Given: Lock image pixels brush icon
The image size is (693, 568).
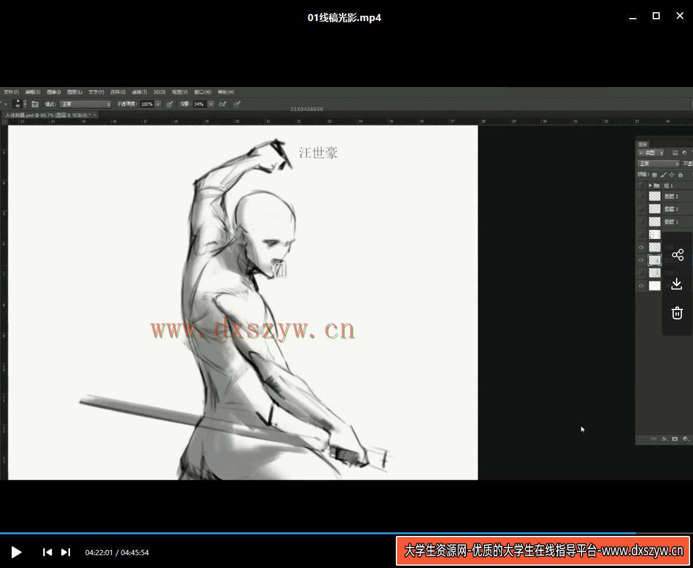Looking at the screenshot, I should click(663, 175).
